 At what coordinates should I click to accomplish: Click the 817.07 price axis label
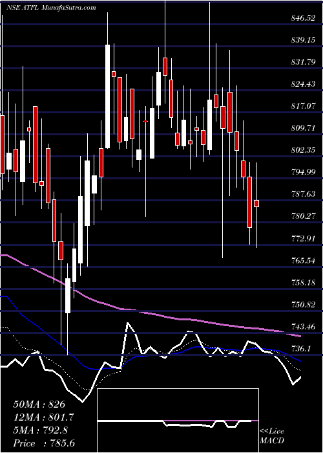click(x=303, y=106)
